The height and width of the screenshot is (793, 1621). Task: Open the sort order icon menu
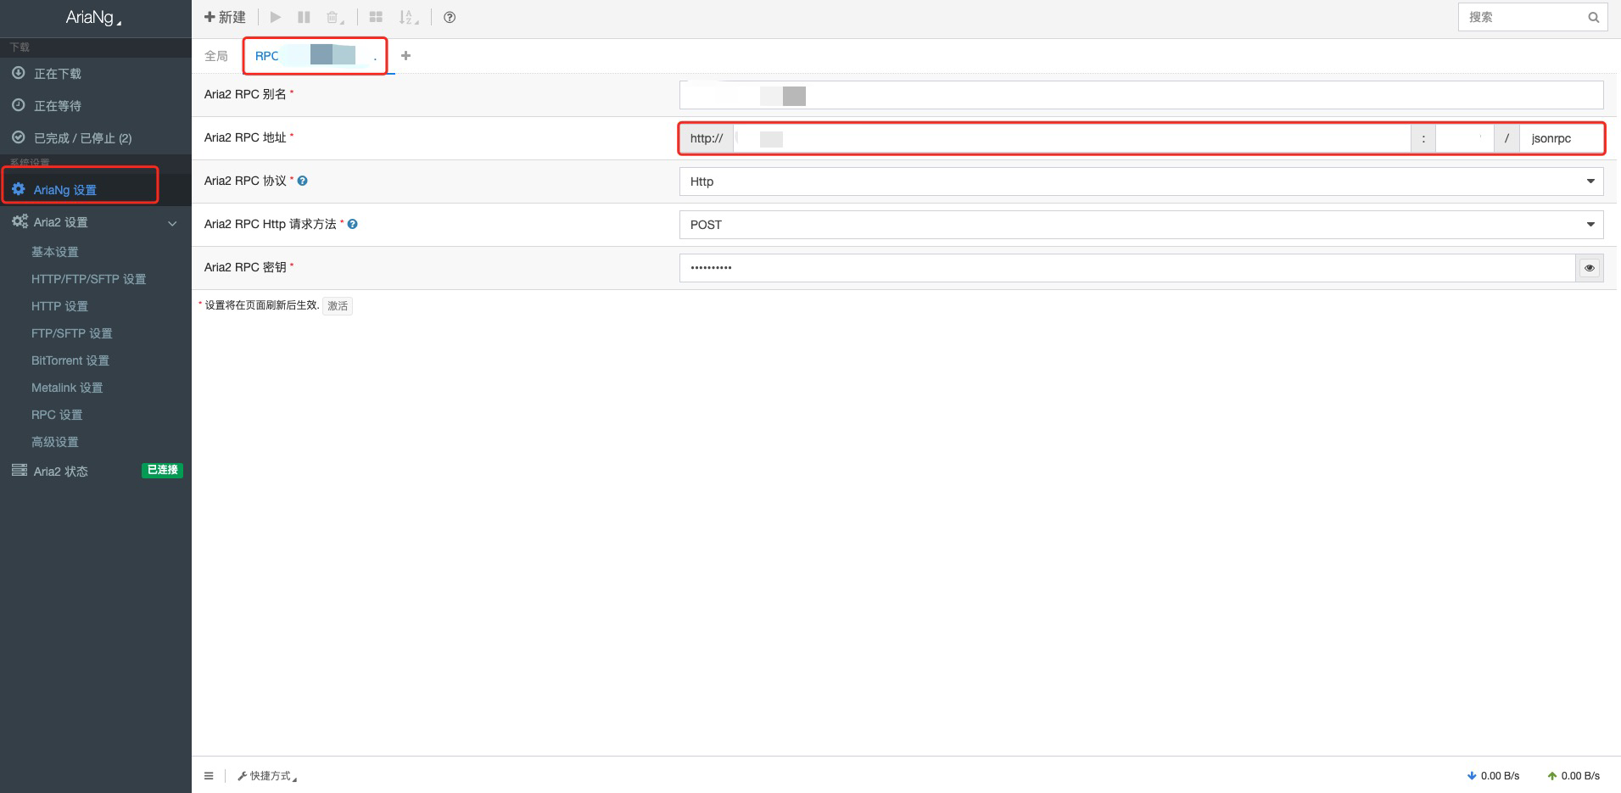click(x=409, y=17)
